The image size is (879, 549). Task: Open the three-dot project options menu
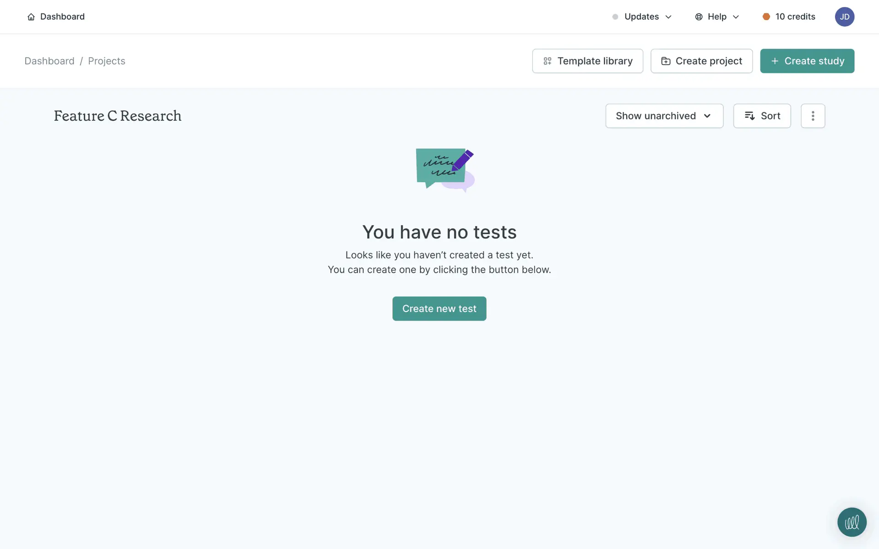click(x=813, y=116)
